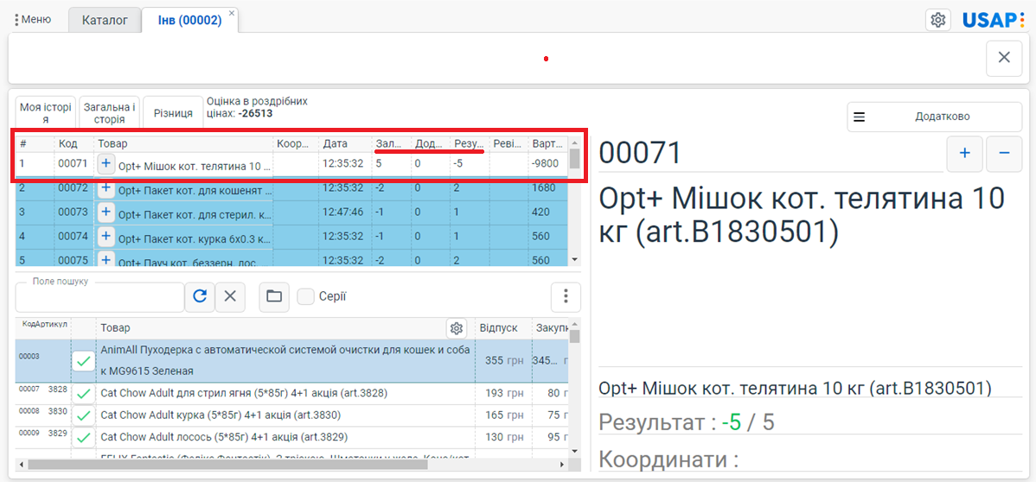Switch to the Каталог tab
Viewport: 1036px width, 482px height.
[105, 20]
